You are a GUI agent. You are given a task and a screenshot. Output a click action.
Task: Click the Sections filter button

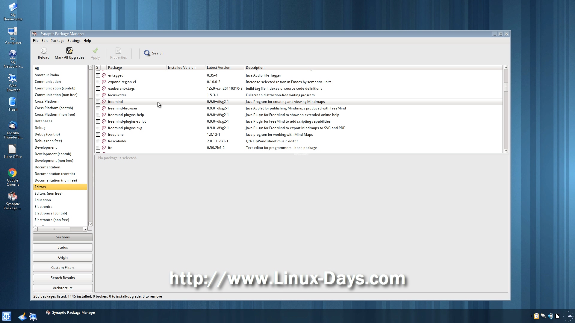[63, 237]
